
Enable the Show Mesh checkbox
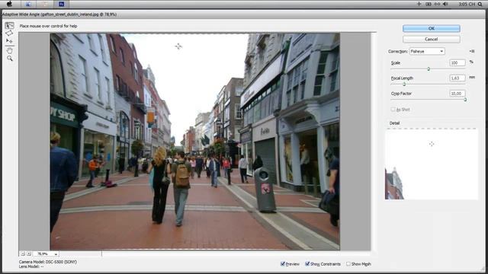348,264
